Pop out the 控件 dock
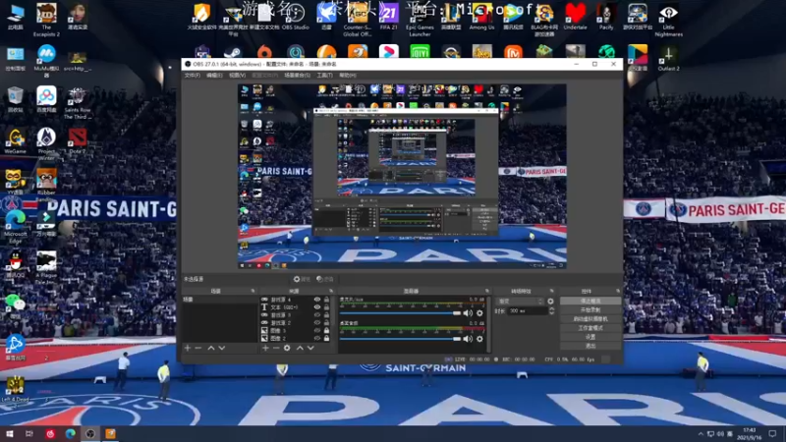Image resolution: width=786 pixels, height=442 pixels. [x=618, y=291]
